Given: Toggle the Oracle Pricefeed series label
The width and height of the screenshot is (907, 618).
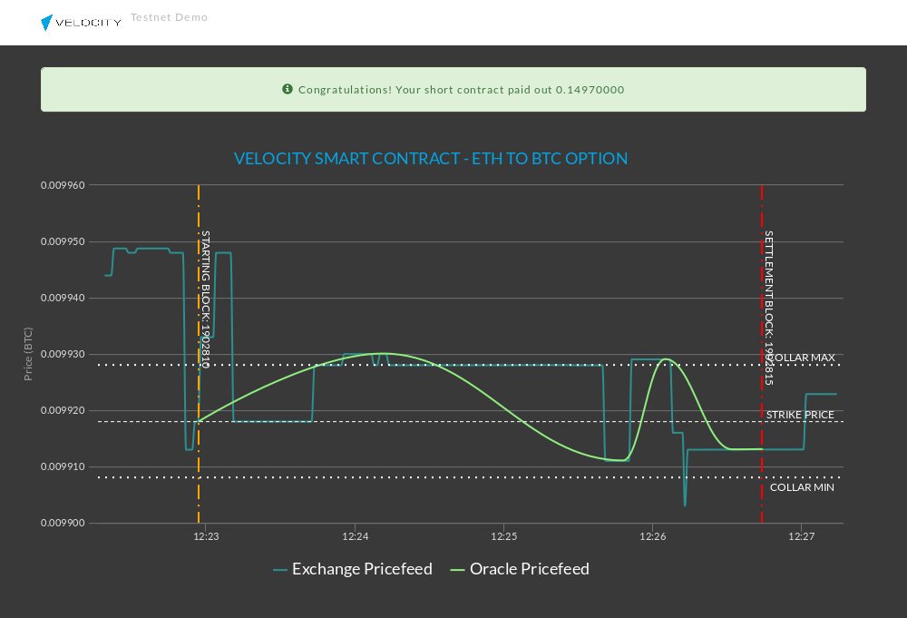Looking at the screenshot, I should click(x=529, y=569).
